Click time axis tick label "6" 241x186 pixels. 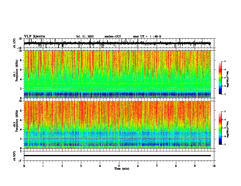coord(138,166)
